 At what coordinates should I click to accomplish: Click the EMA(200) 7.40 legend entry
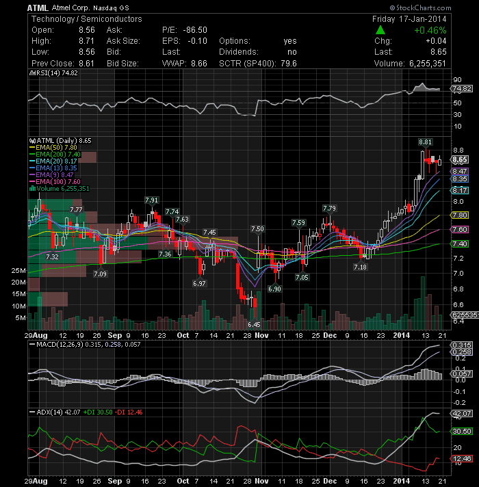(55, 155)
